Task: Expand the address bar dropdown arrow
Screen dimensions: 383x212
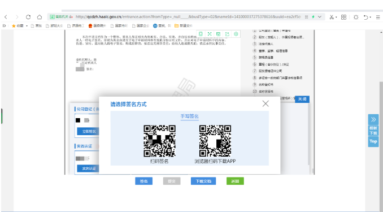Action: click(320, 17)
